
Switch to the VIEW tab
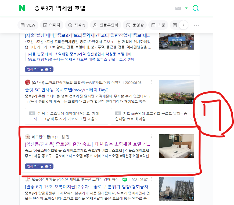click(28, 25)
